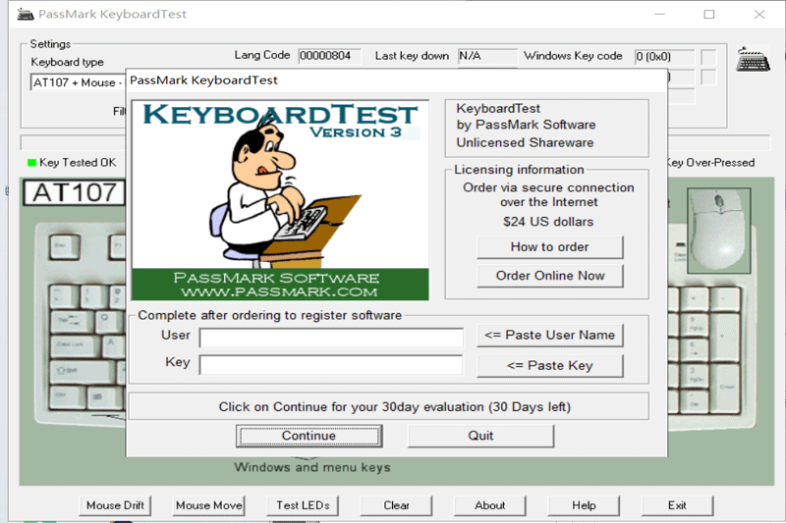The width and height of the screenshot is (786, 523).
Task: Focus the User registration input field
Action: pyautogui.click(x=331, y=338)
